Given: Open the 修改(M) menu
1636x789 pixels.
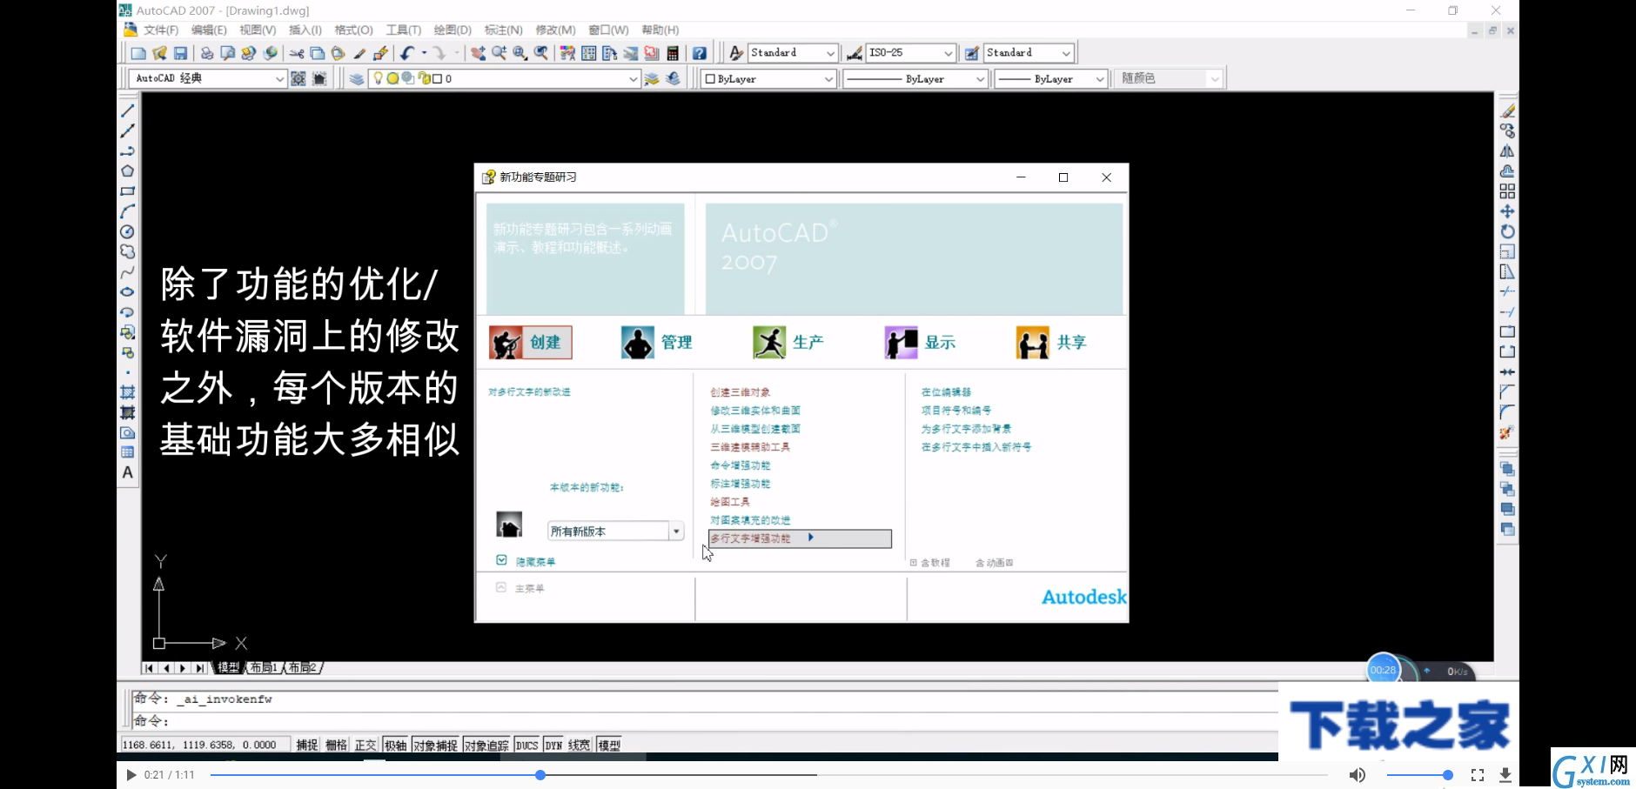Looking at the screenshot, I should point(555,30).
